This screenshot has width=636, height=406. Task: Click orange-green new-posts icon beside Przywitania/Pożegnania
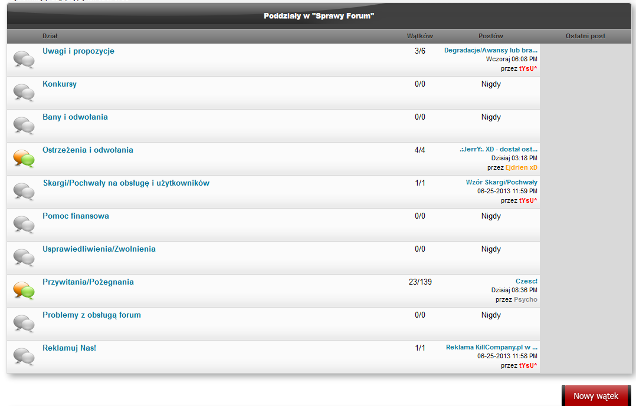tap(24, 291)
